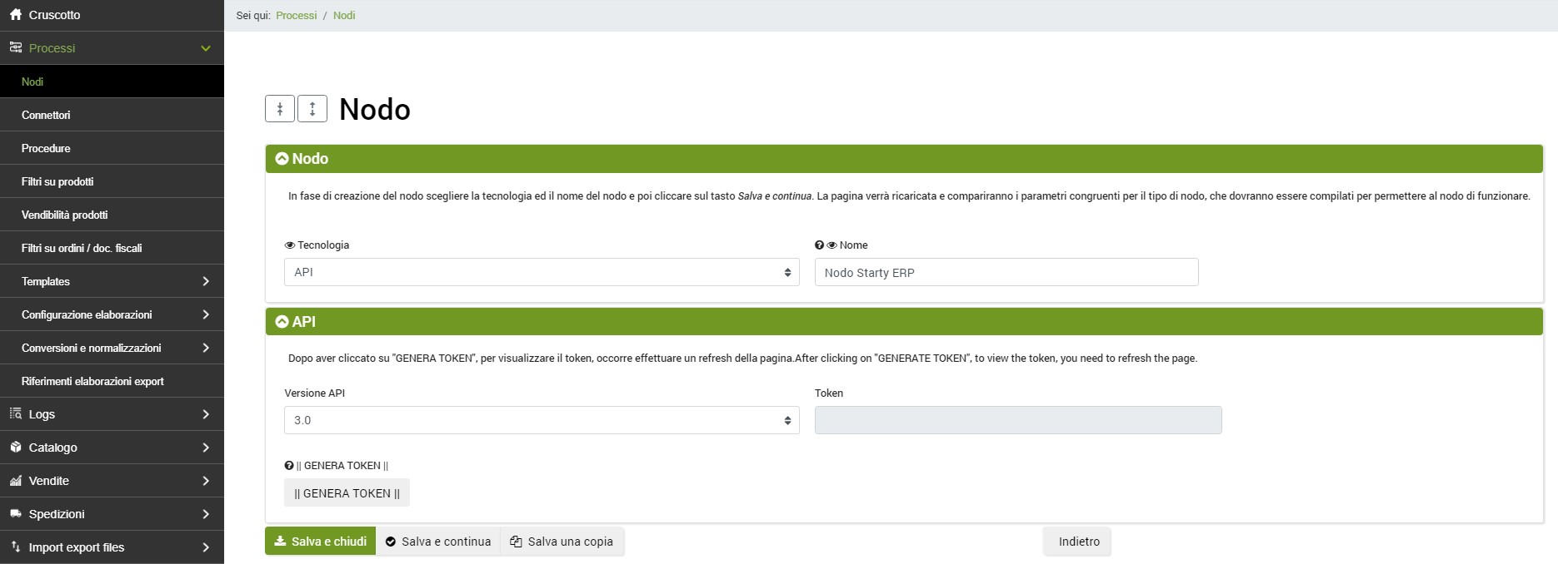Click the Catalogo box icon in sidebar
Image resolution: width=1558 pixels, height=564 pixels.
16,448
